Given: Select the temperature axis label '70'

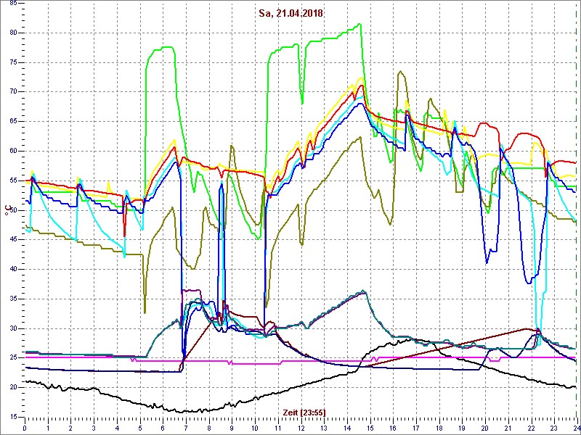Looking at the screenshot, I should pyautogui.click(x=12, y=92).
